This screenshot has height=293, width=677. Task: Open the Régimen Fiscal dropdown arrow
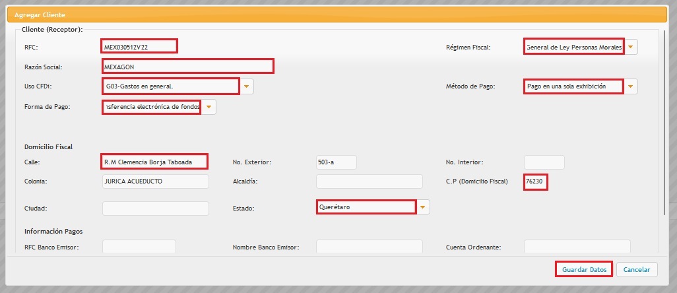click(x=631, y=47)
